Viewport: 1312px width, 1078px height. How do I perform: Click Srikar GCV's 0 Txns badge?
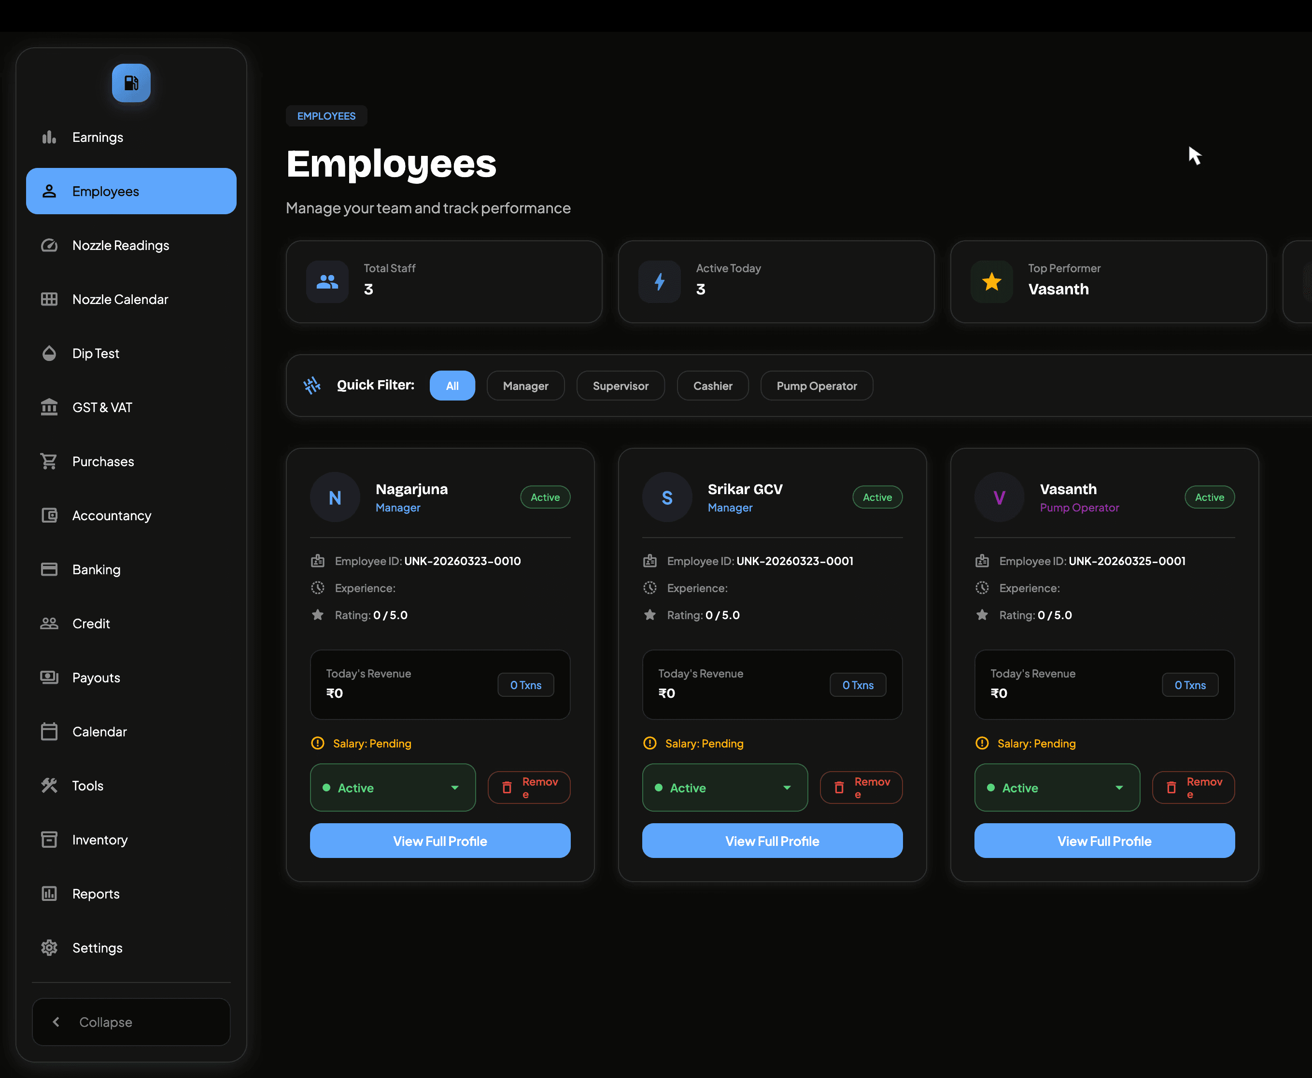[x=858, y=685]
